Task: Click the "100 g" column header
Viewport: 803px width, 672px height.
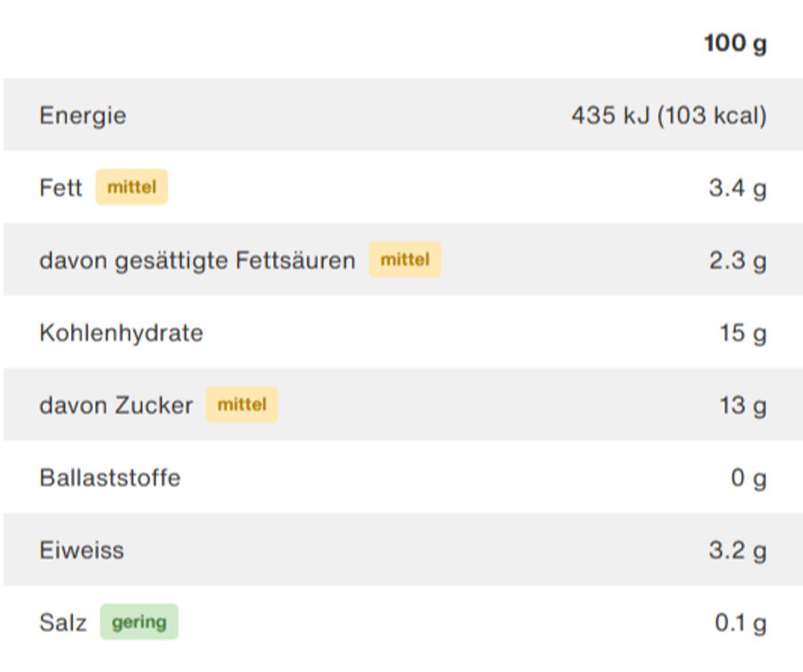Action: point(734,43)
